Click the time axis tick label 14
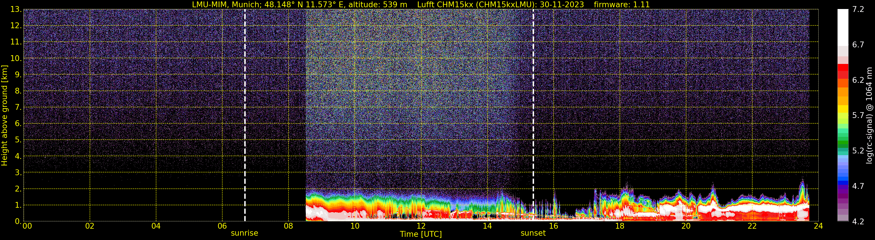The width and height of the screenshot is (875, 240). (487, 226)
